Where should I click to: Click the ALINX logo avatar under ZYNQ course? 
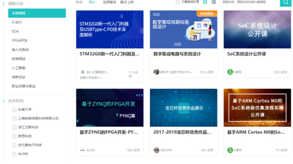coord(82,150)
